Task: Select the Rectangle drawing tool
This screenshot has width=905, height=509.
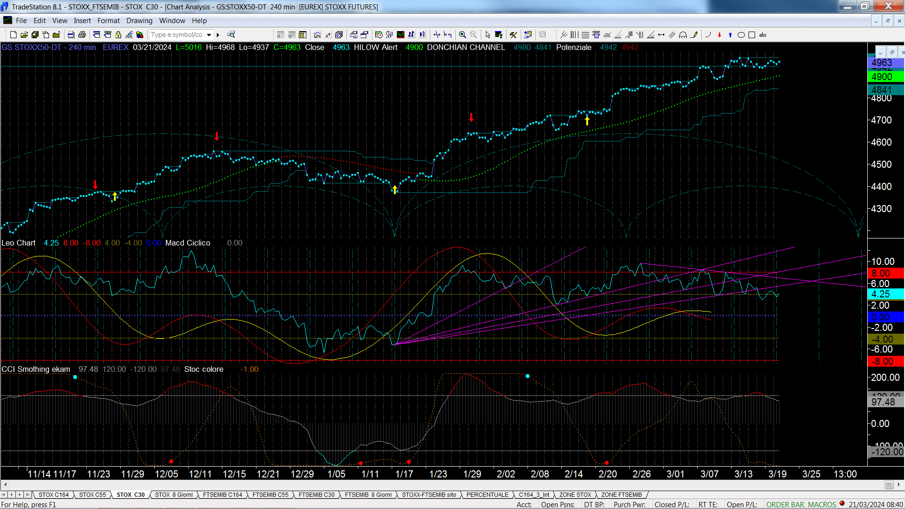Action: (x=752, y=35)
